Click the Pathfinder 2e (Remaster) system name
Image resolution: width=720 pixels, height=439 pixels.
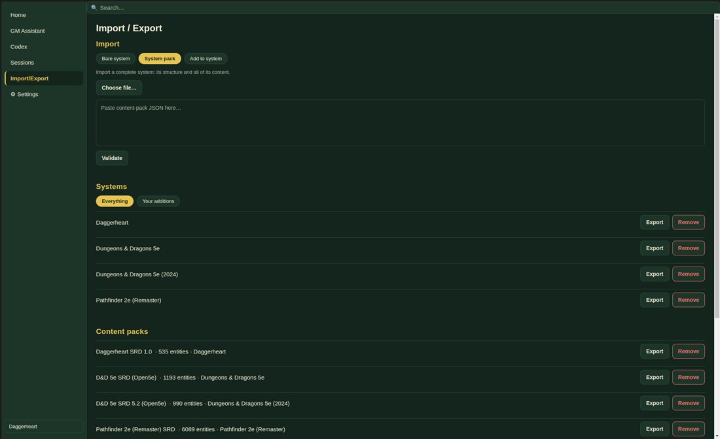pos(128,300)
